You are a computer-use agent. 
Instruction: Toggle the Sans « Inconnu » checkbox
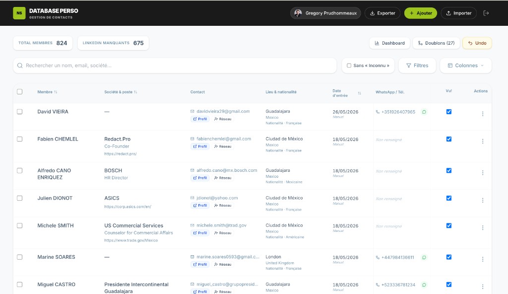point(349,65)
